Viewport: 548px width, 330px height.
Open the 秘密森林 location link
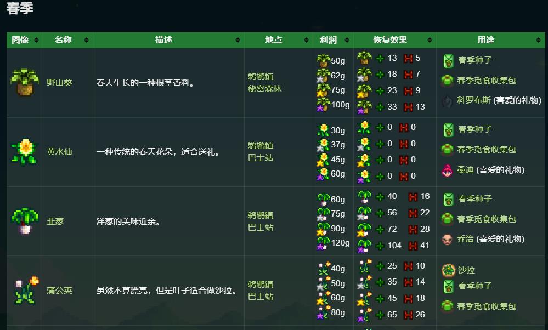tap(264, 89)
